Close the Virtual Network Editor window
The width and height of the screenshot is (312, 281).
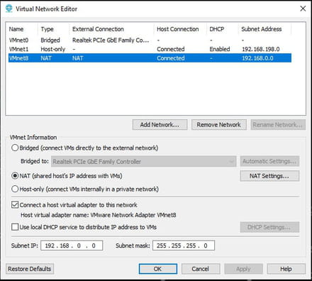(x=303, y=9)
